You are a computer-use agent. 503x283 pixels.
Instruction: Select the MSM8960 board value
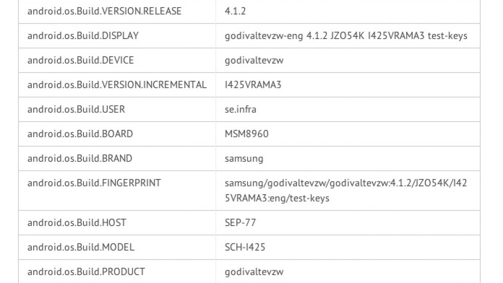pos(246,134)
